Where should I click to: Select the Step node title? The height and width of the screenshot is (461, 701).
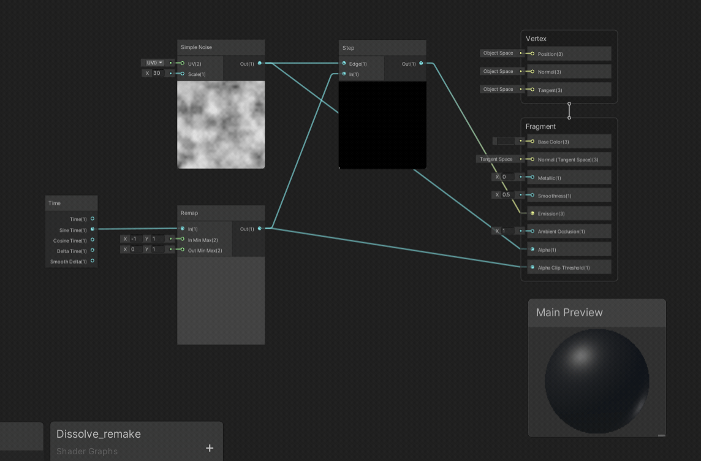pos(348,47)
